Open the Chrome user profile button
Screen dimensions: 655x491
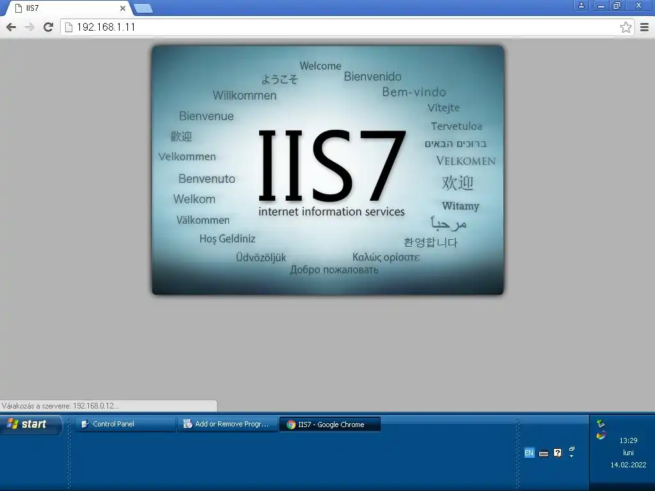click(x=581, y=5)
